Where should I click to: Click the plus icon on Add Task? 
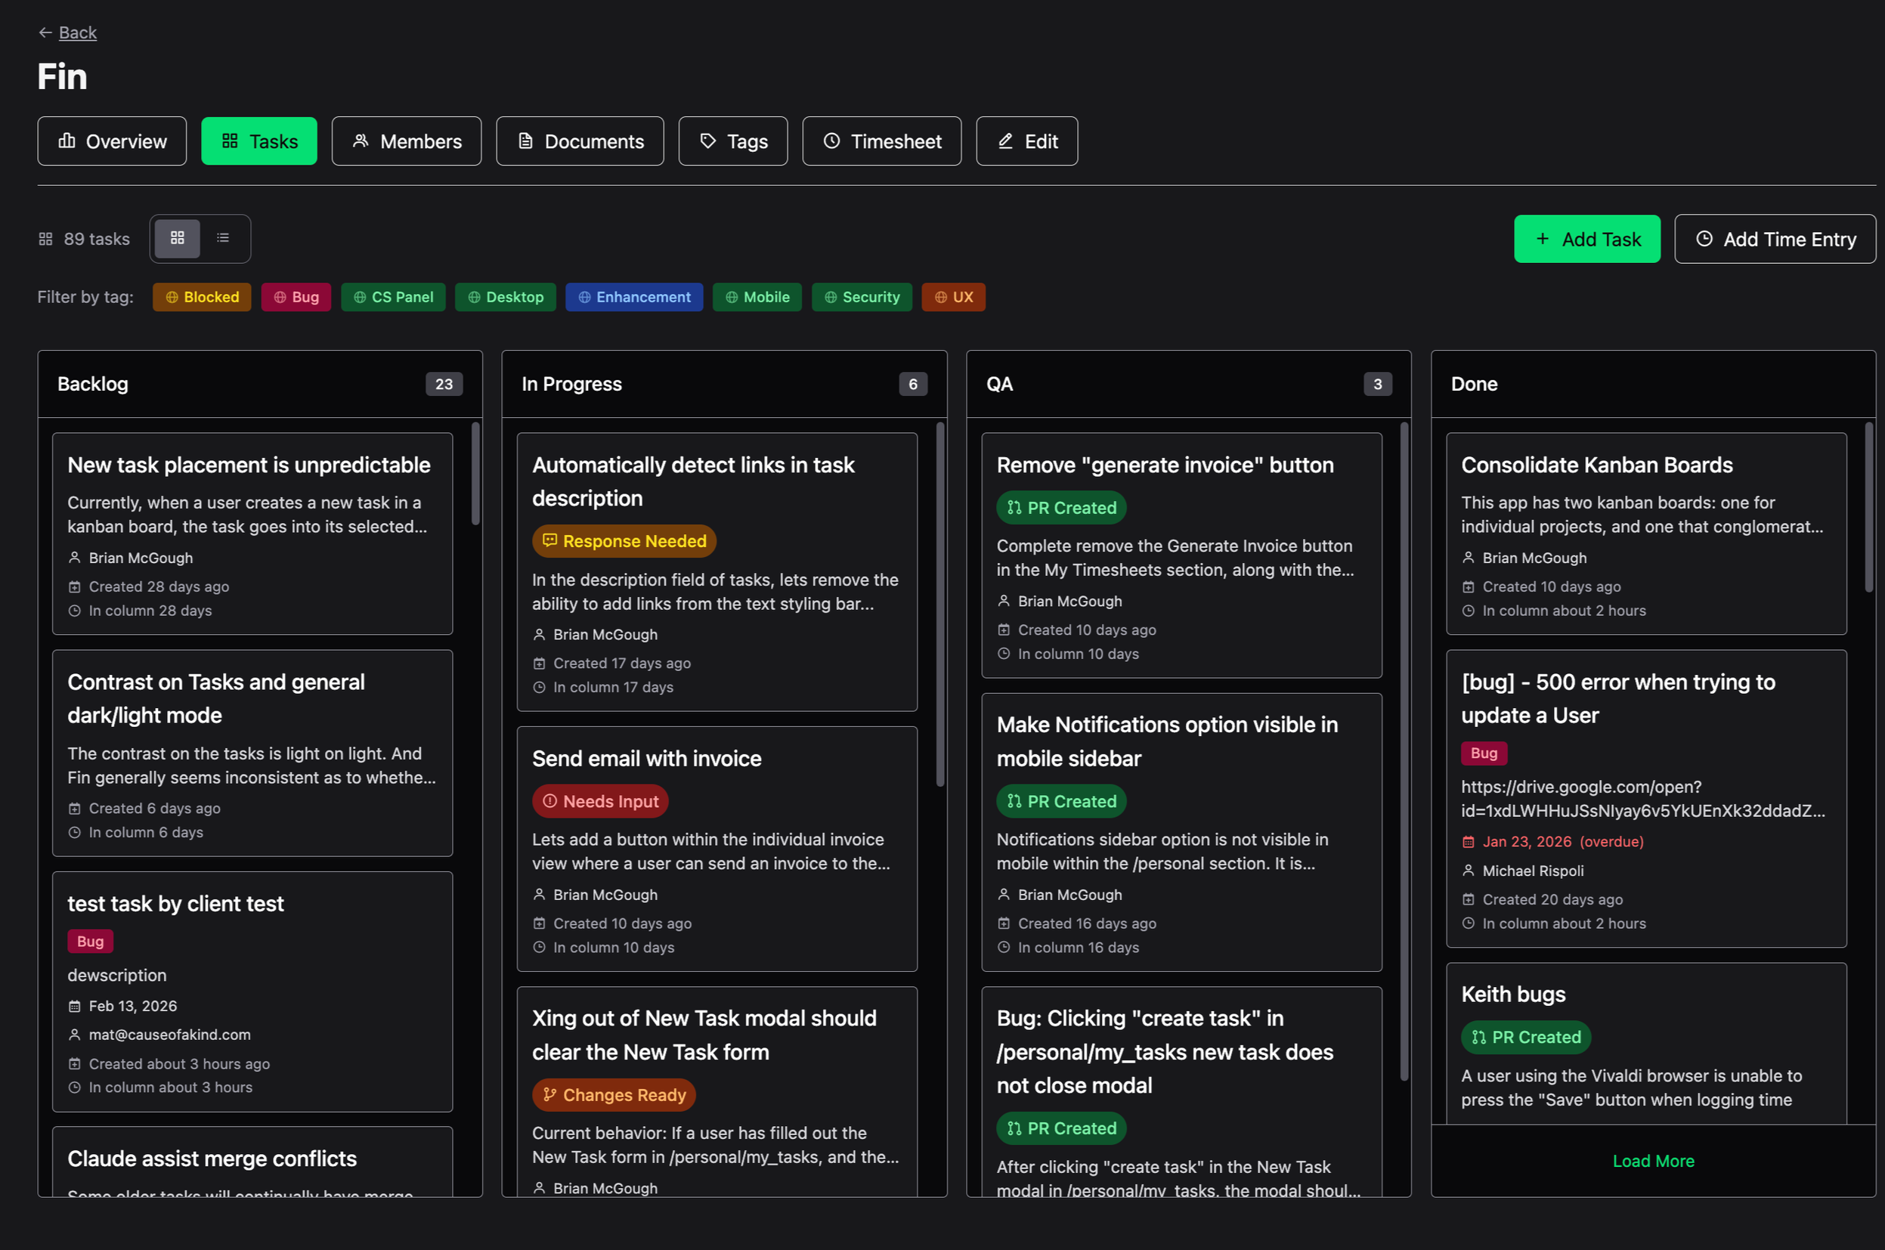pos(1543,239)
